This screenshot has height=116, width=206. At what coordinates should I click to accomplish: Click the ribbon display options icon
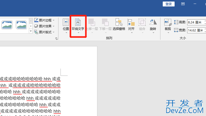(183, 4)
